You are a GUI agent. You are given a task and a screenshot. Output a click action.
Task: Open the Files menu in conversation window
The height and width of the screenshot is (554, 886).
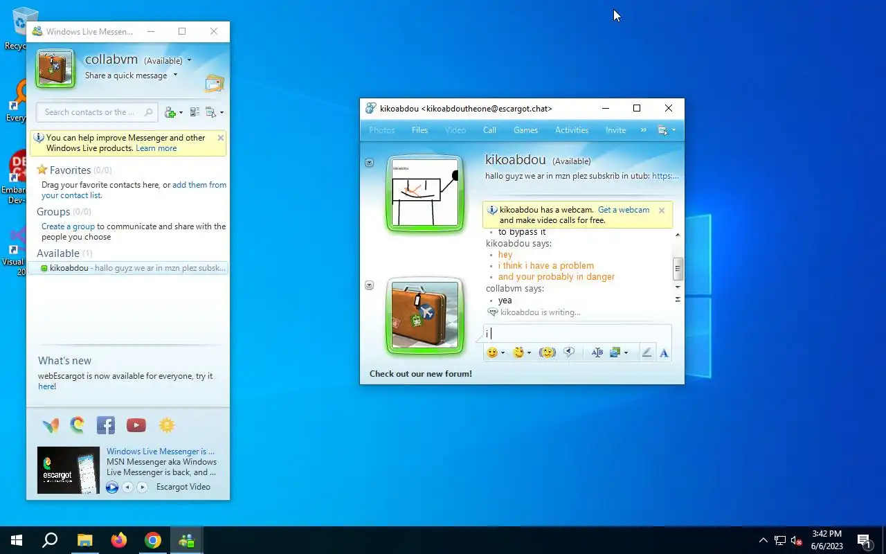pyautogui.click(x=419, y=130)
